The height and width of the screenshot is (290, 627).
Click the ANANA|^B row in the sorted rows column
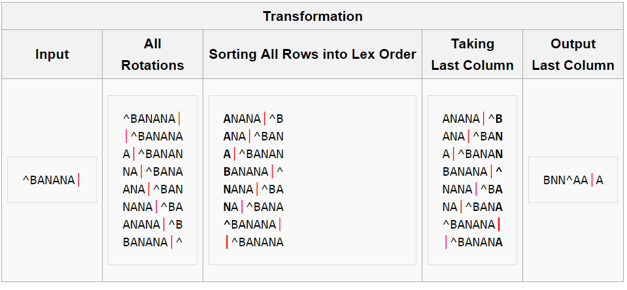253,118
